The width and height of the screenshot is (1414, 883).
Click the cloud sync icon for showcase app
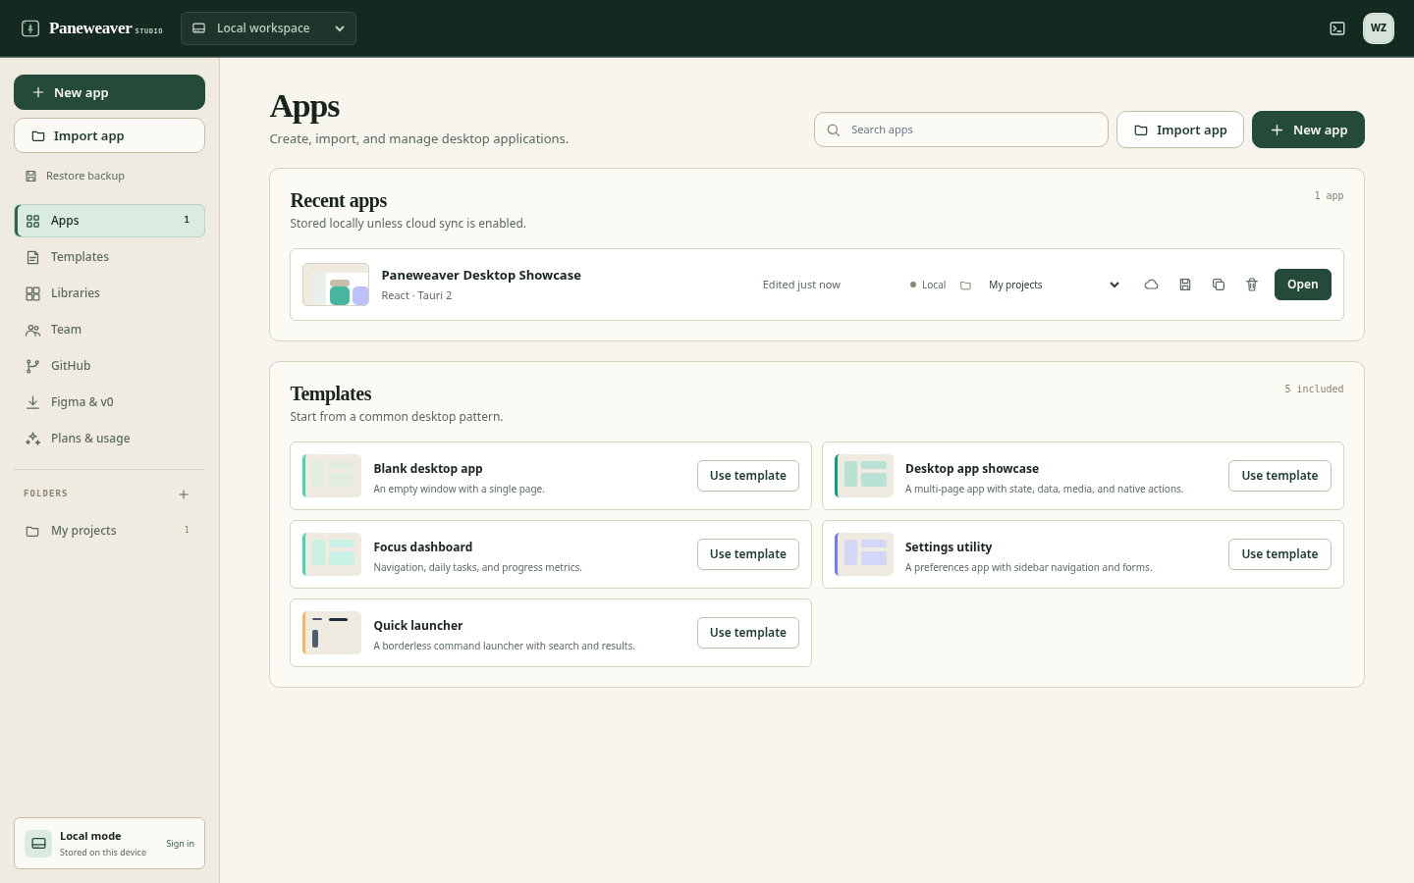click(1151, 285)
